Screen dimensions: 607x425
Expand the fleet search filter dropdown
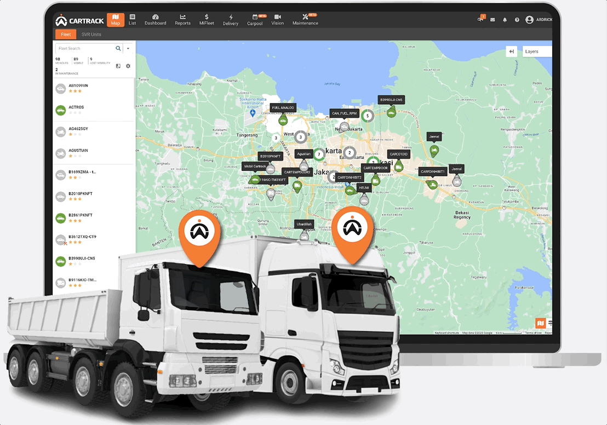(128, 48)
